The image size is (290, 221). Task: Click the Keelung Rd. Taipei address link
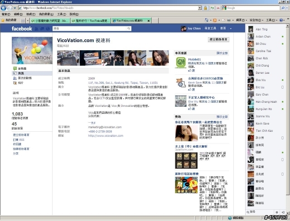click(123, 82)
